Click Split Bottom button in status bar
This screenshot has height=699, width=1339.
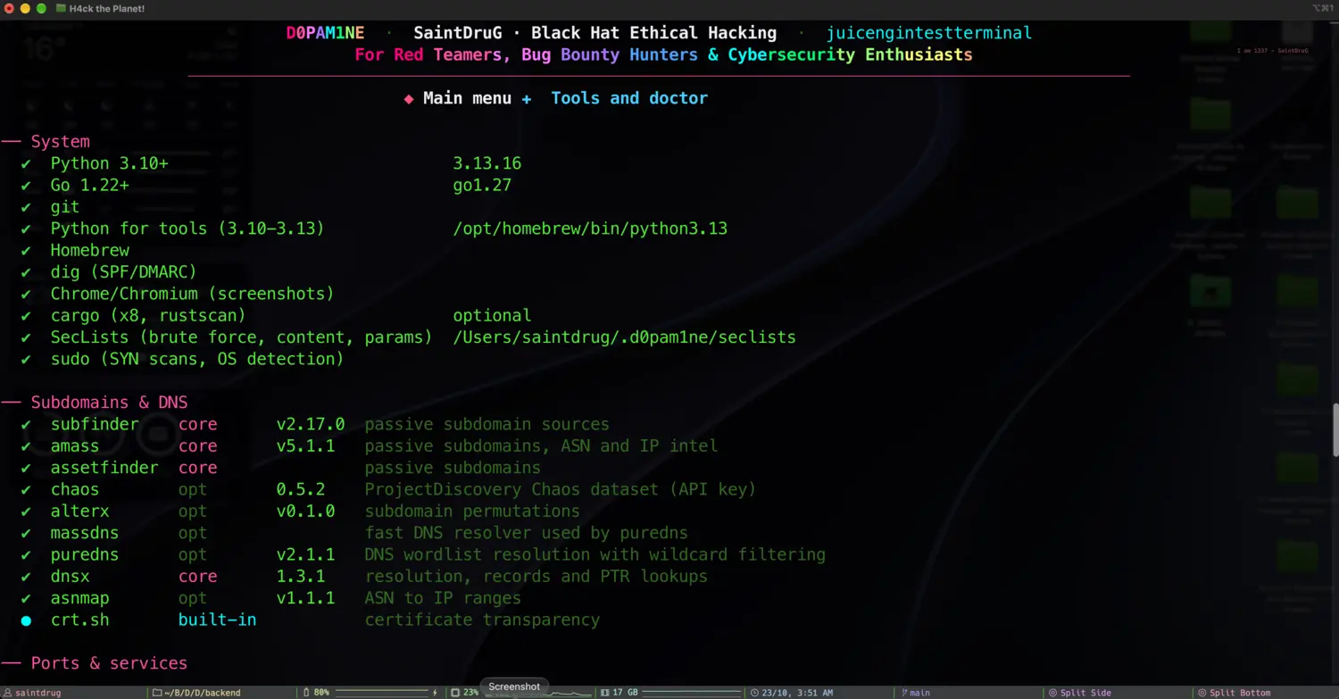1235,693
